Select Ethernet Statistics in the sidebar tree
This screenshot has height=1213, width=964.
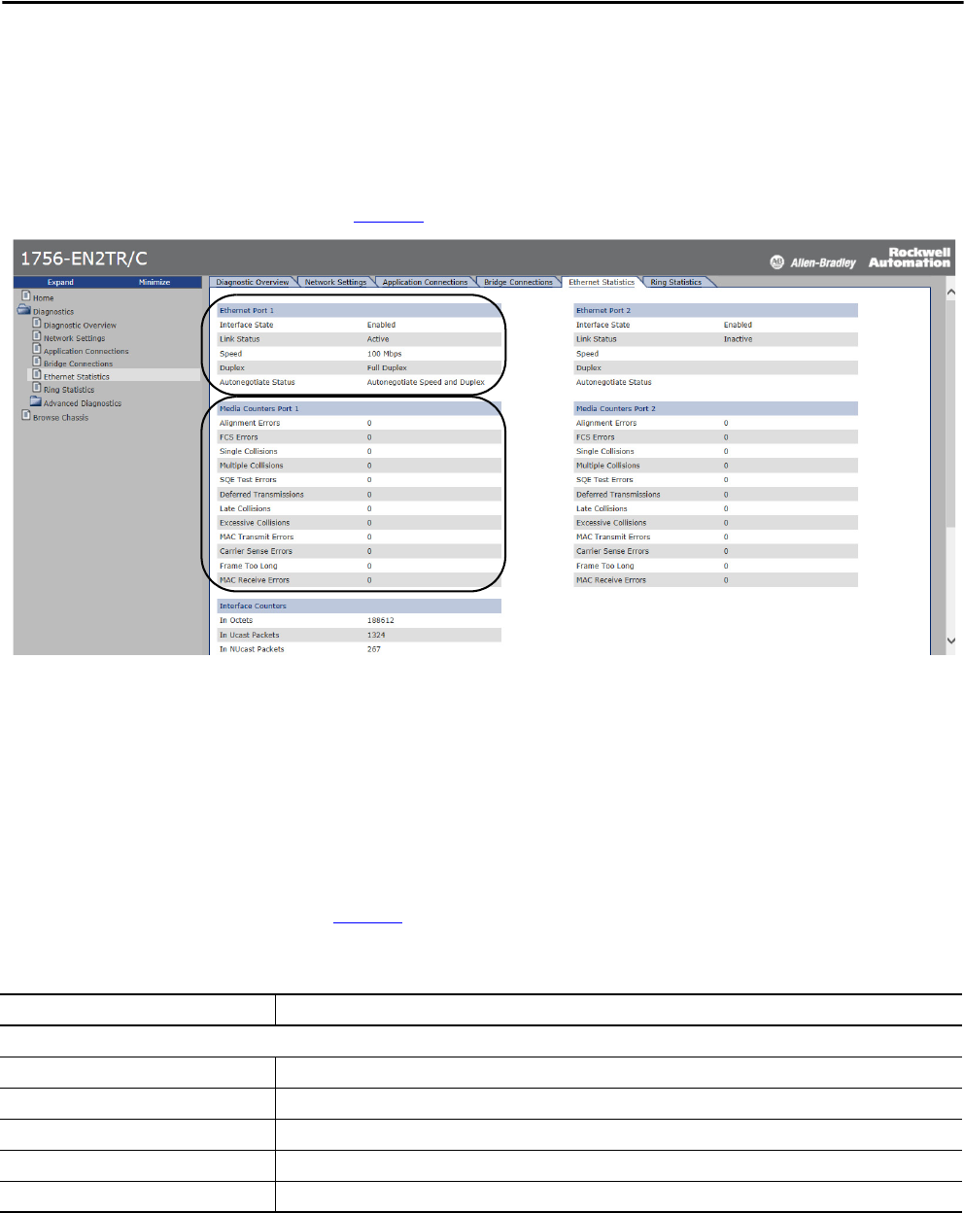(x=77, y=376)
